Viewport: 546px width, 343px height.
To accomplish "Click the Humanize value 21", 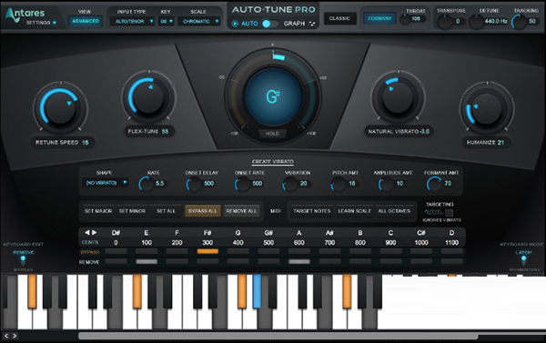I will tap(500, 143).
